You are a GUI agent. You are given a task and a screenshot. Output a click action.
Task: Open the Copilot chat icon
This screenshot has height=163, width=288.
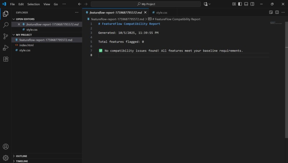click(205, 4)
